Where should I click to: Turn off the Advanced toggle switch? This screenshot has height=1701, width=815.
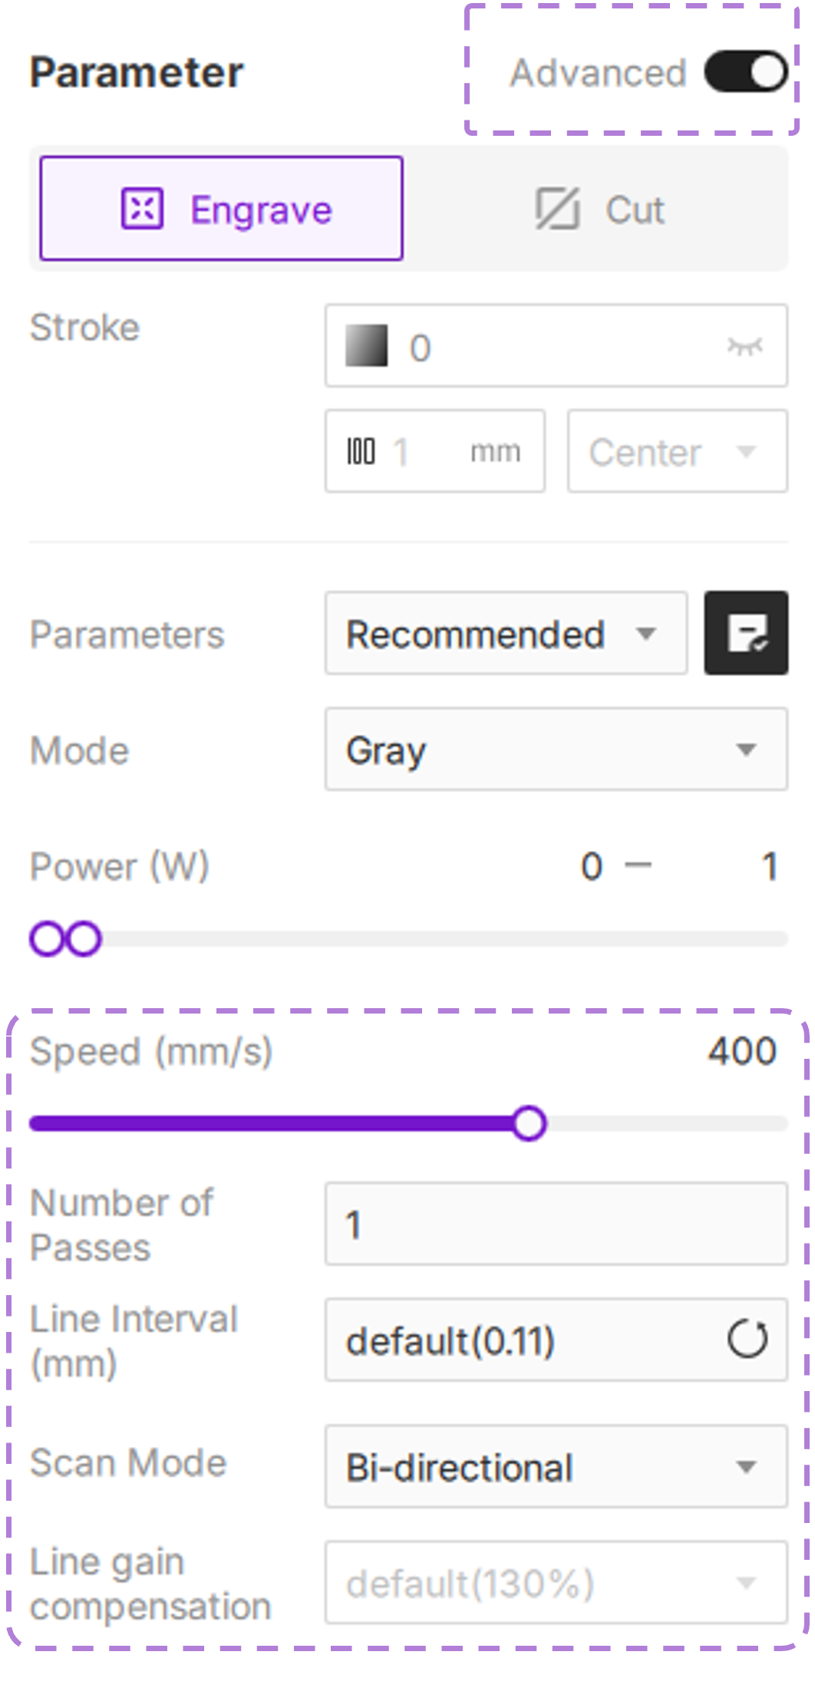746,72
